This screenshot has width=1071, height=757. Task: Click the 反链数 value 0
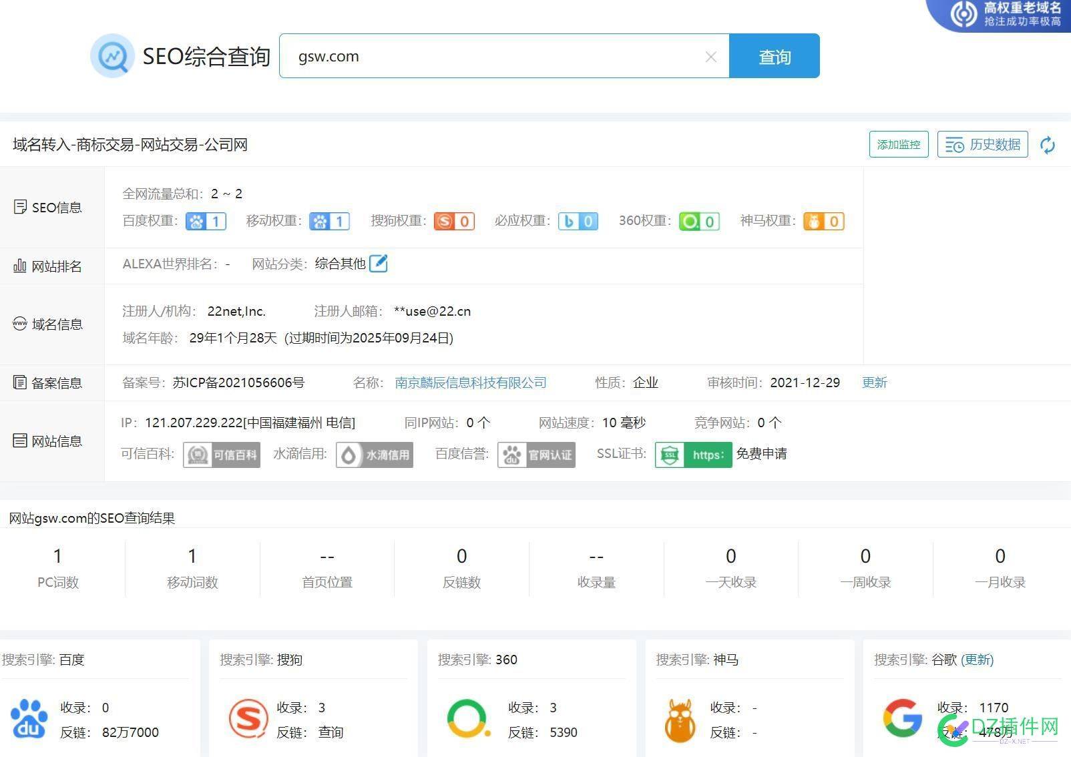pyautogui.click(x=462, y=556)
